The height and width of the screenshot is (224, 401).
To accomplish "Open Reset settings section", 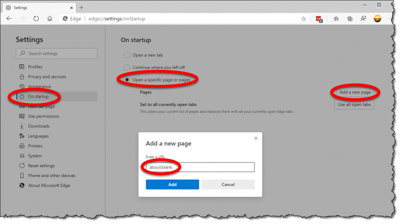I will 41,166.
